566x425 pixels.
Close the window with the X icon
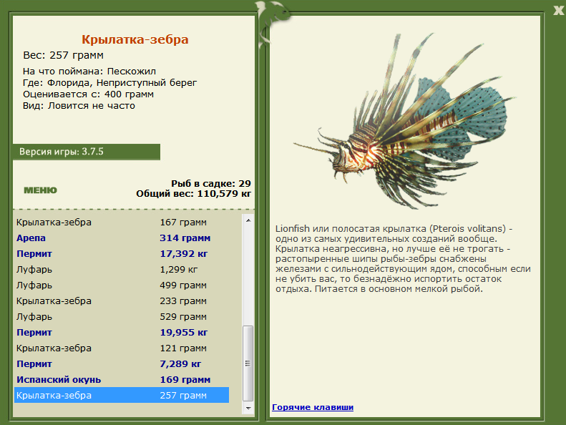click(559, 10)
